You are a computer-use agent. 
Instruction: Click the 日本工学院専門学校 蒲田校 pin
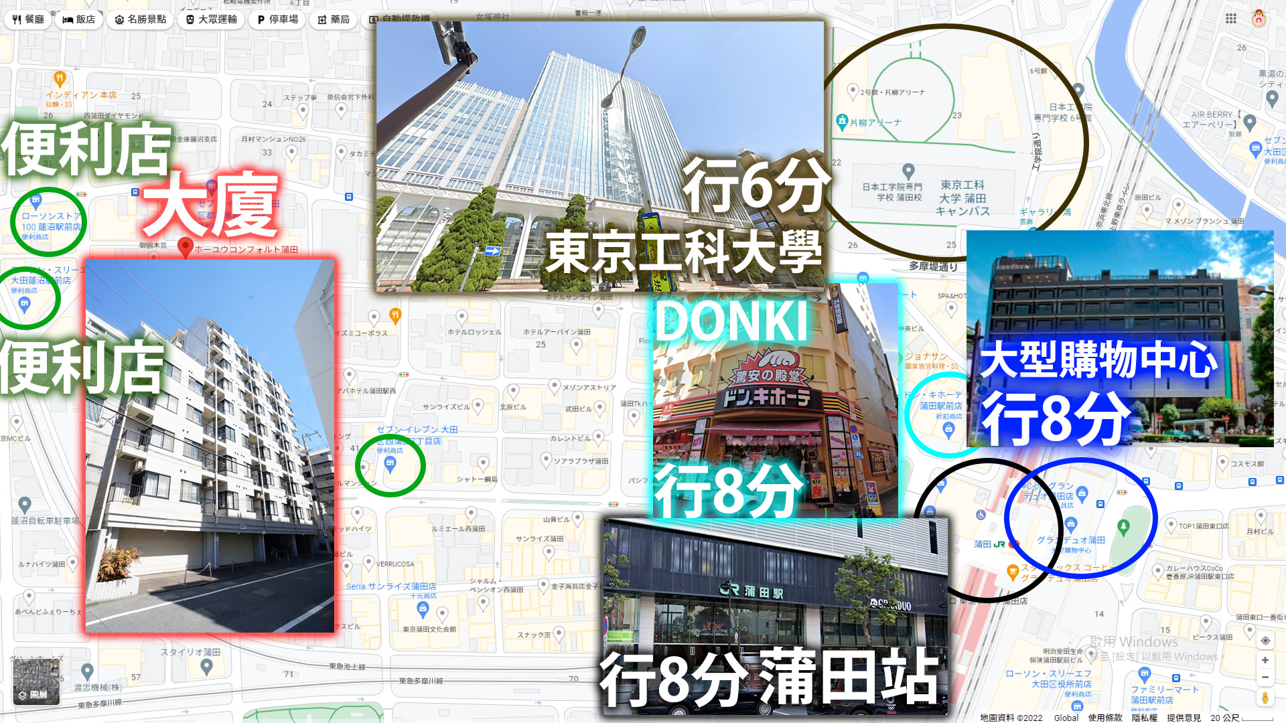point(908,171)
